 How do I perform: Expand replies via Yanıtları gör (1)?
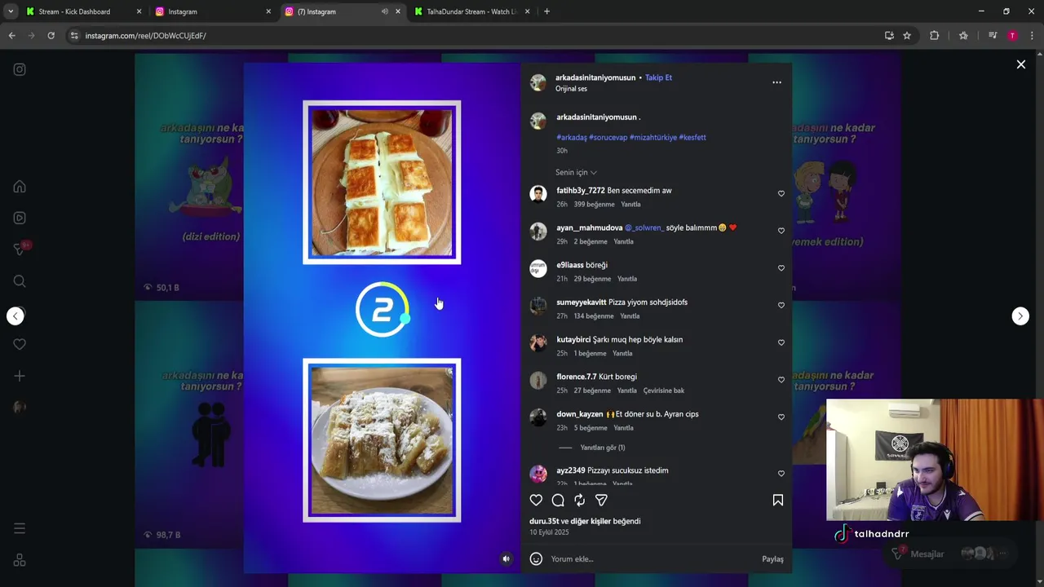pos(602,448)
